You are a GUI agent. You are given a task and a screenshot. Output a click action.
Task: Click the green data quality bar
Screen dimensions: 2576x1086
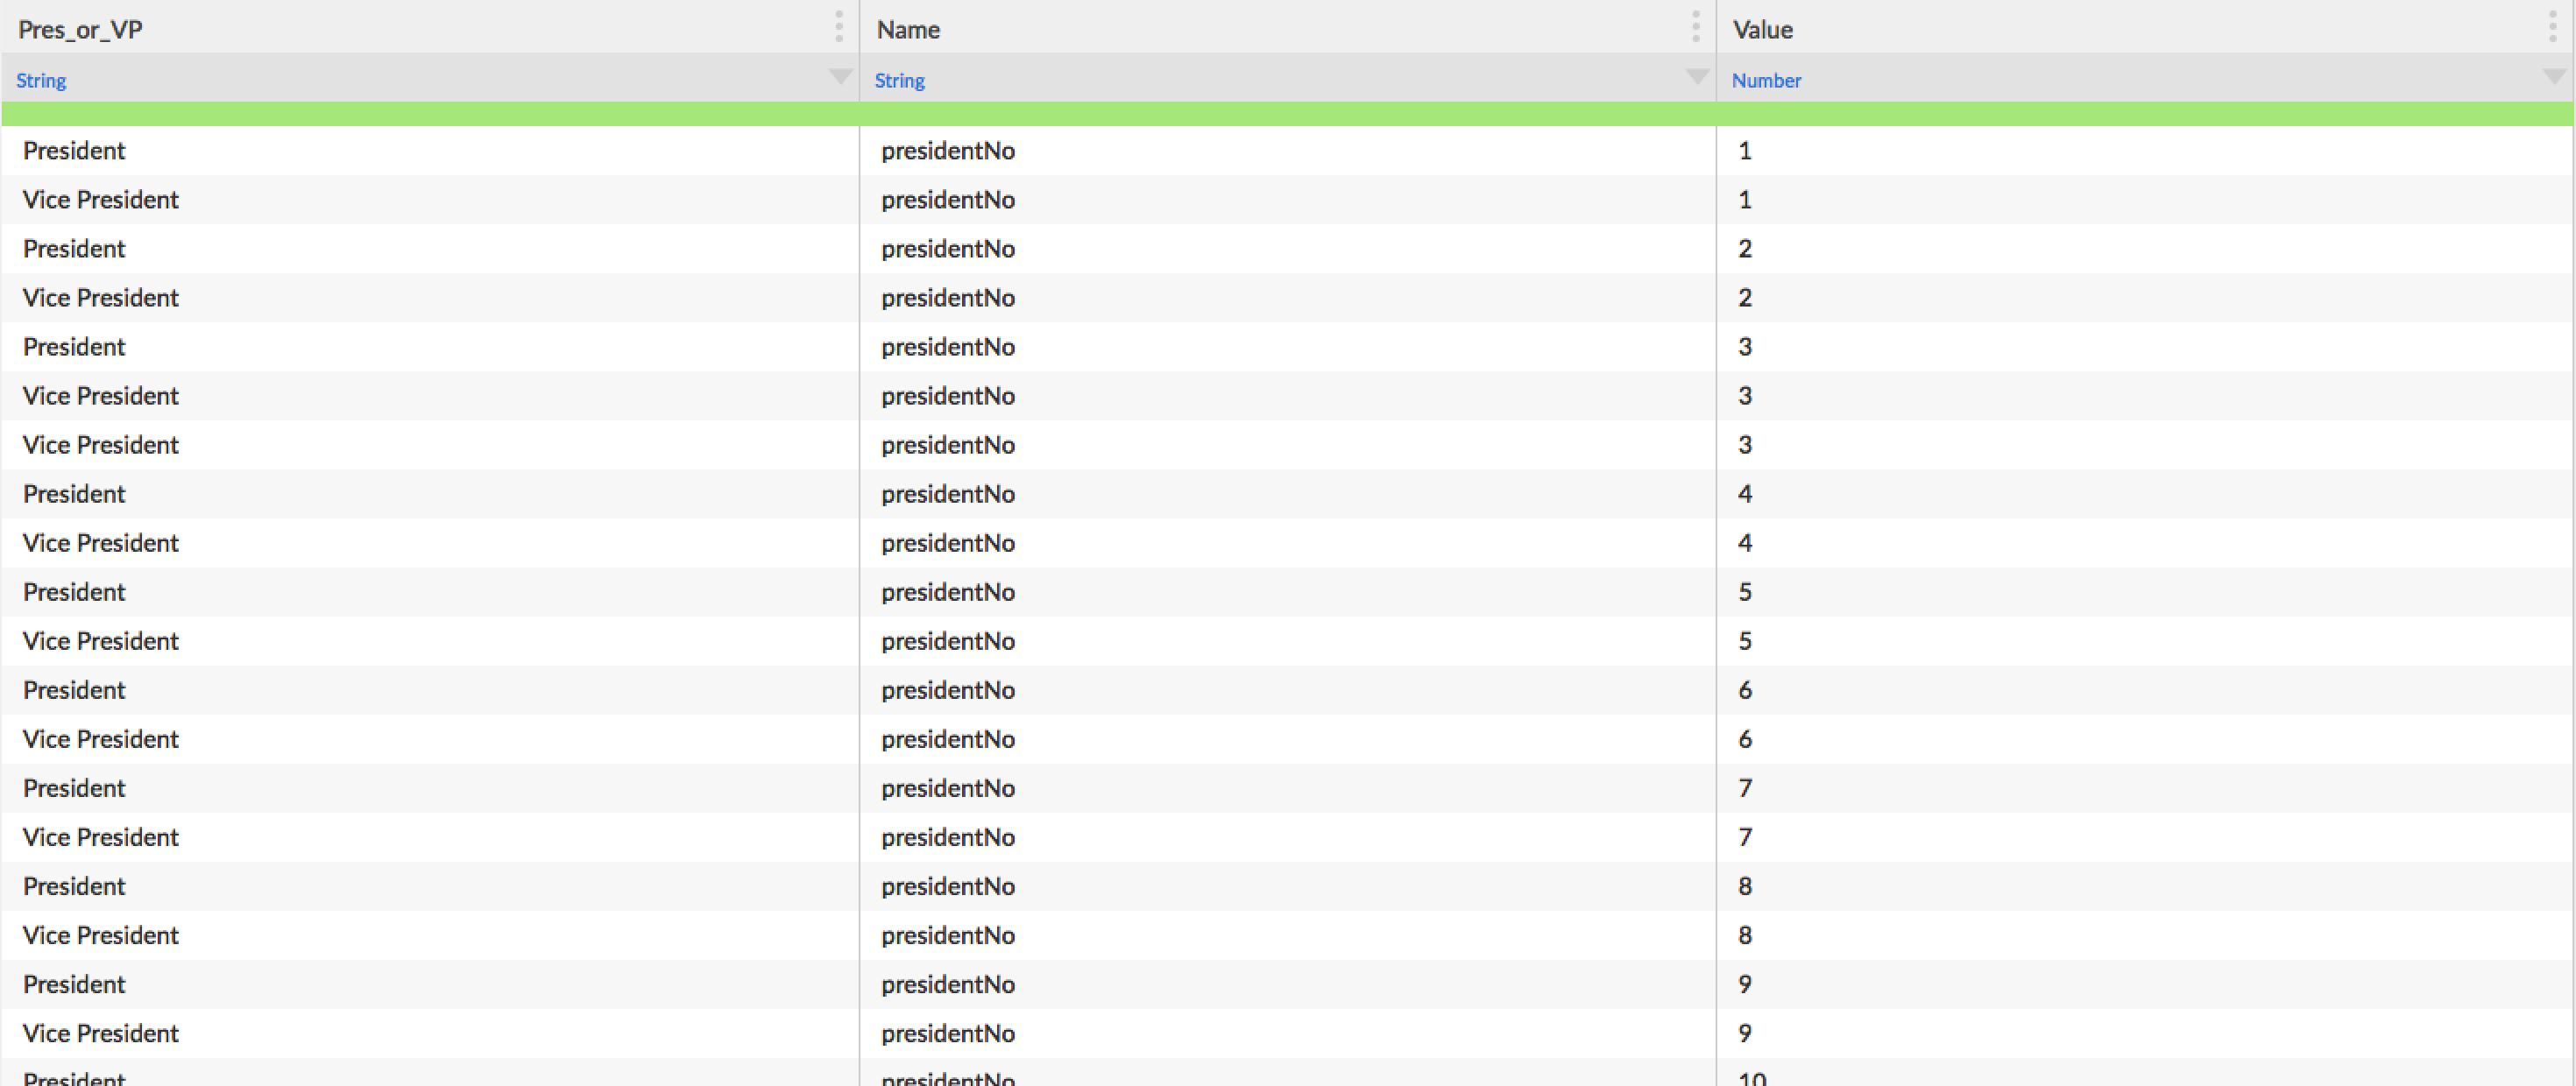coord(1287,114)
